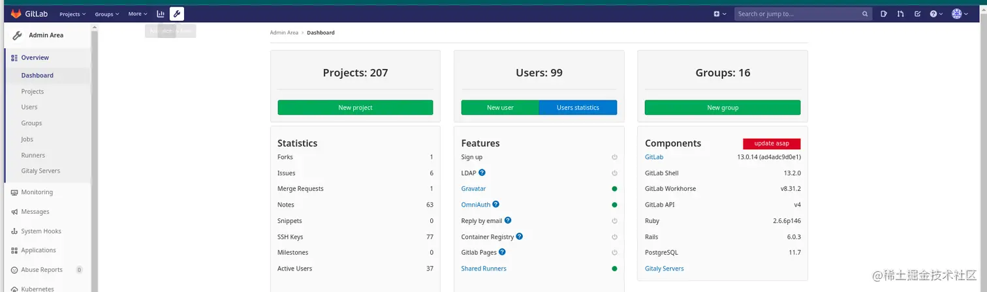The height and width of the screenshot is (292, 987).
Task: Click the Sign up power-off status icon
Action: [614, 157]
